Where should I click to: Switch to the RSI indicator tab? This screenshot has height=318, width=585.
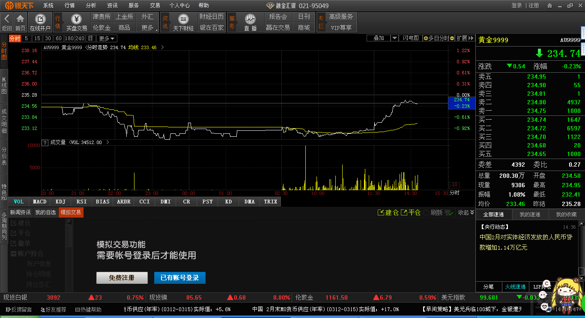tap(81, 201)
